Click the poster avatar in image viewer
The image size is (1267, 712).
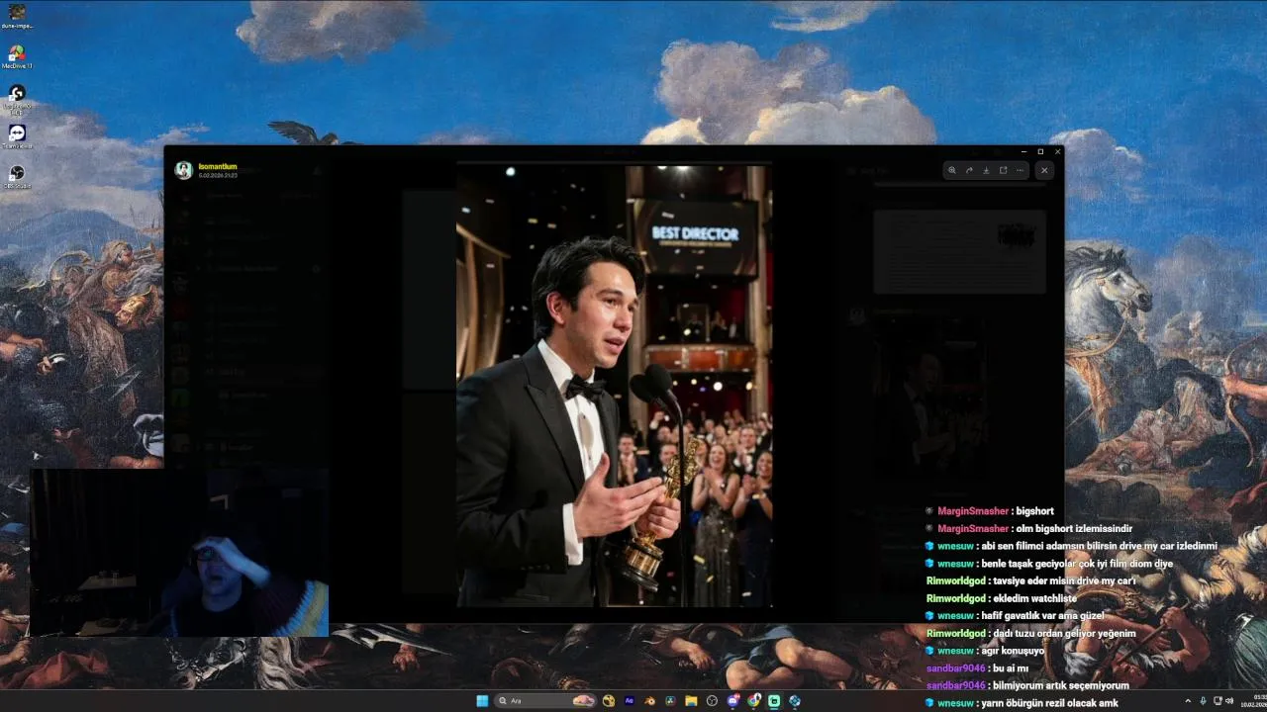coord(183,170)
